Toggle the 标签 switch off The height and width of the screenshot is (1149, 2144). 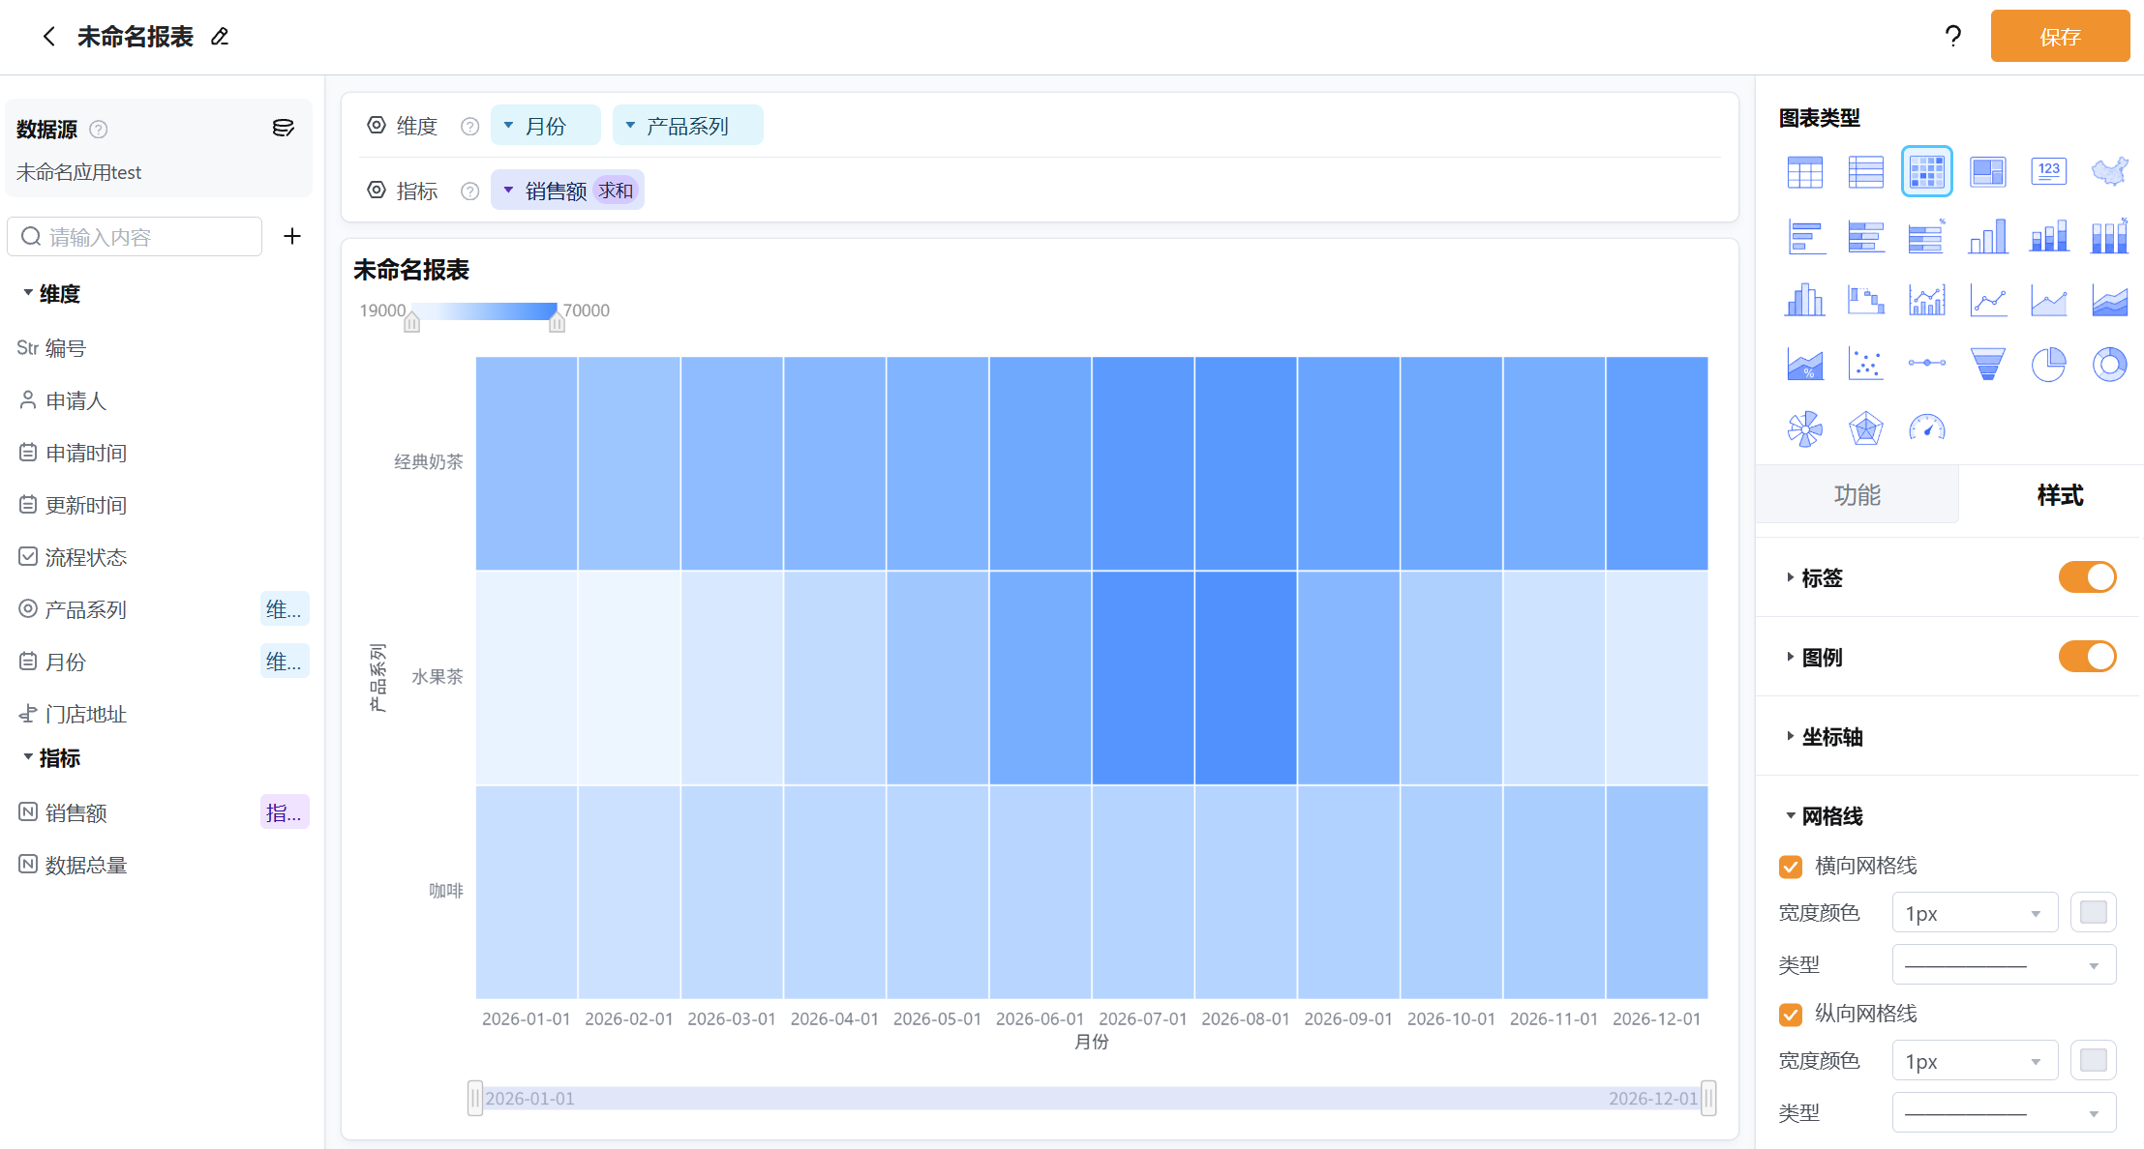(2087, 577)
